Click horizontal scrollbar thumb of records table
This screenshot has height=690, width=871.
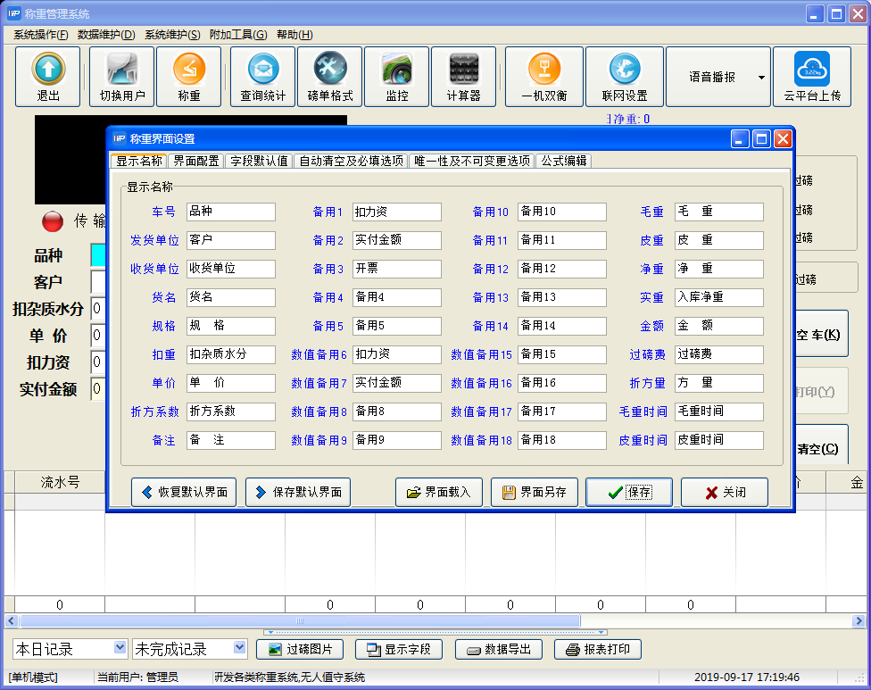[x=300, y=620]
